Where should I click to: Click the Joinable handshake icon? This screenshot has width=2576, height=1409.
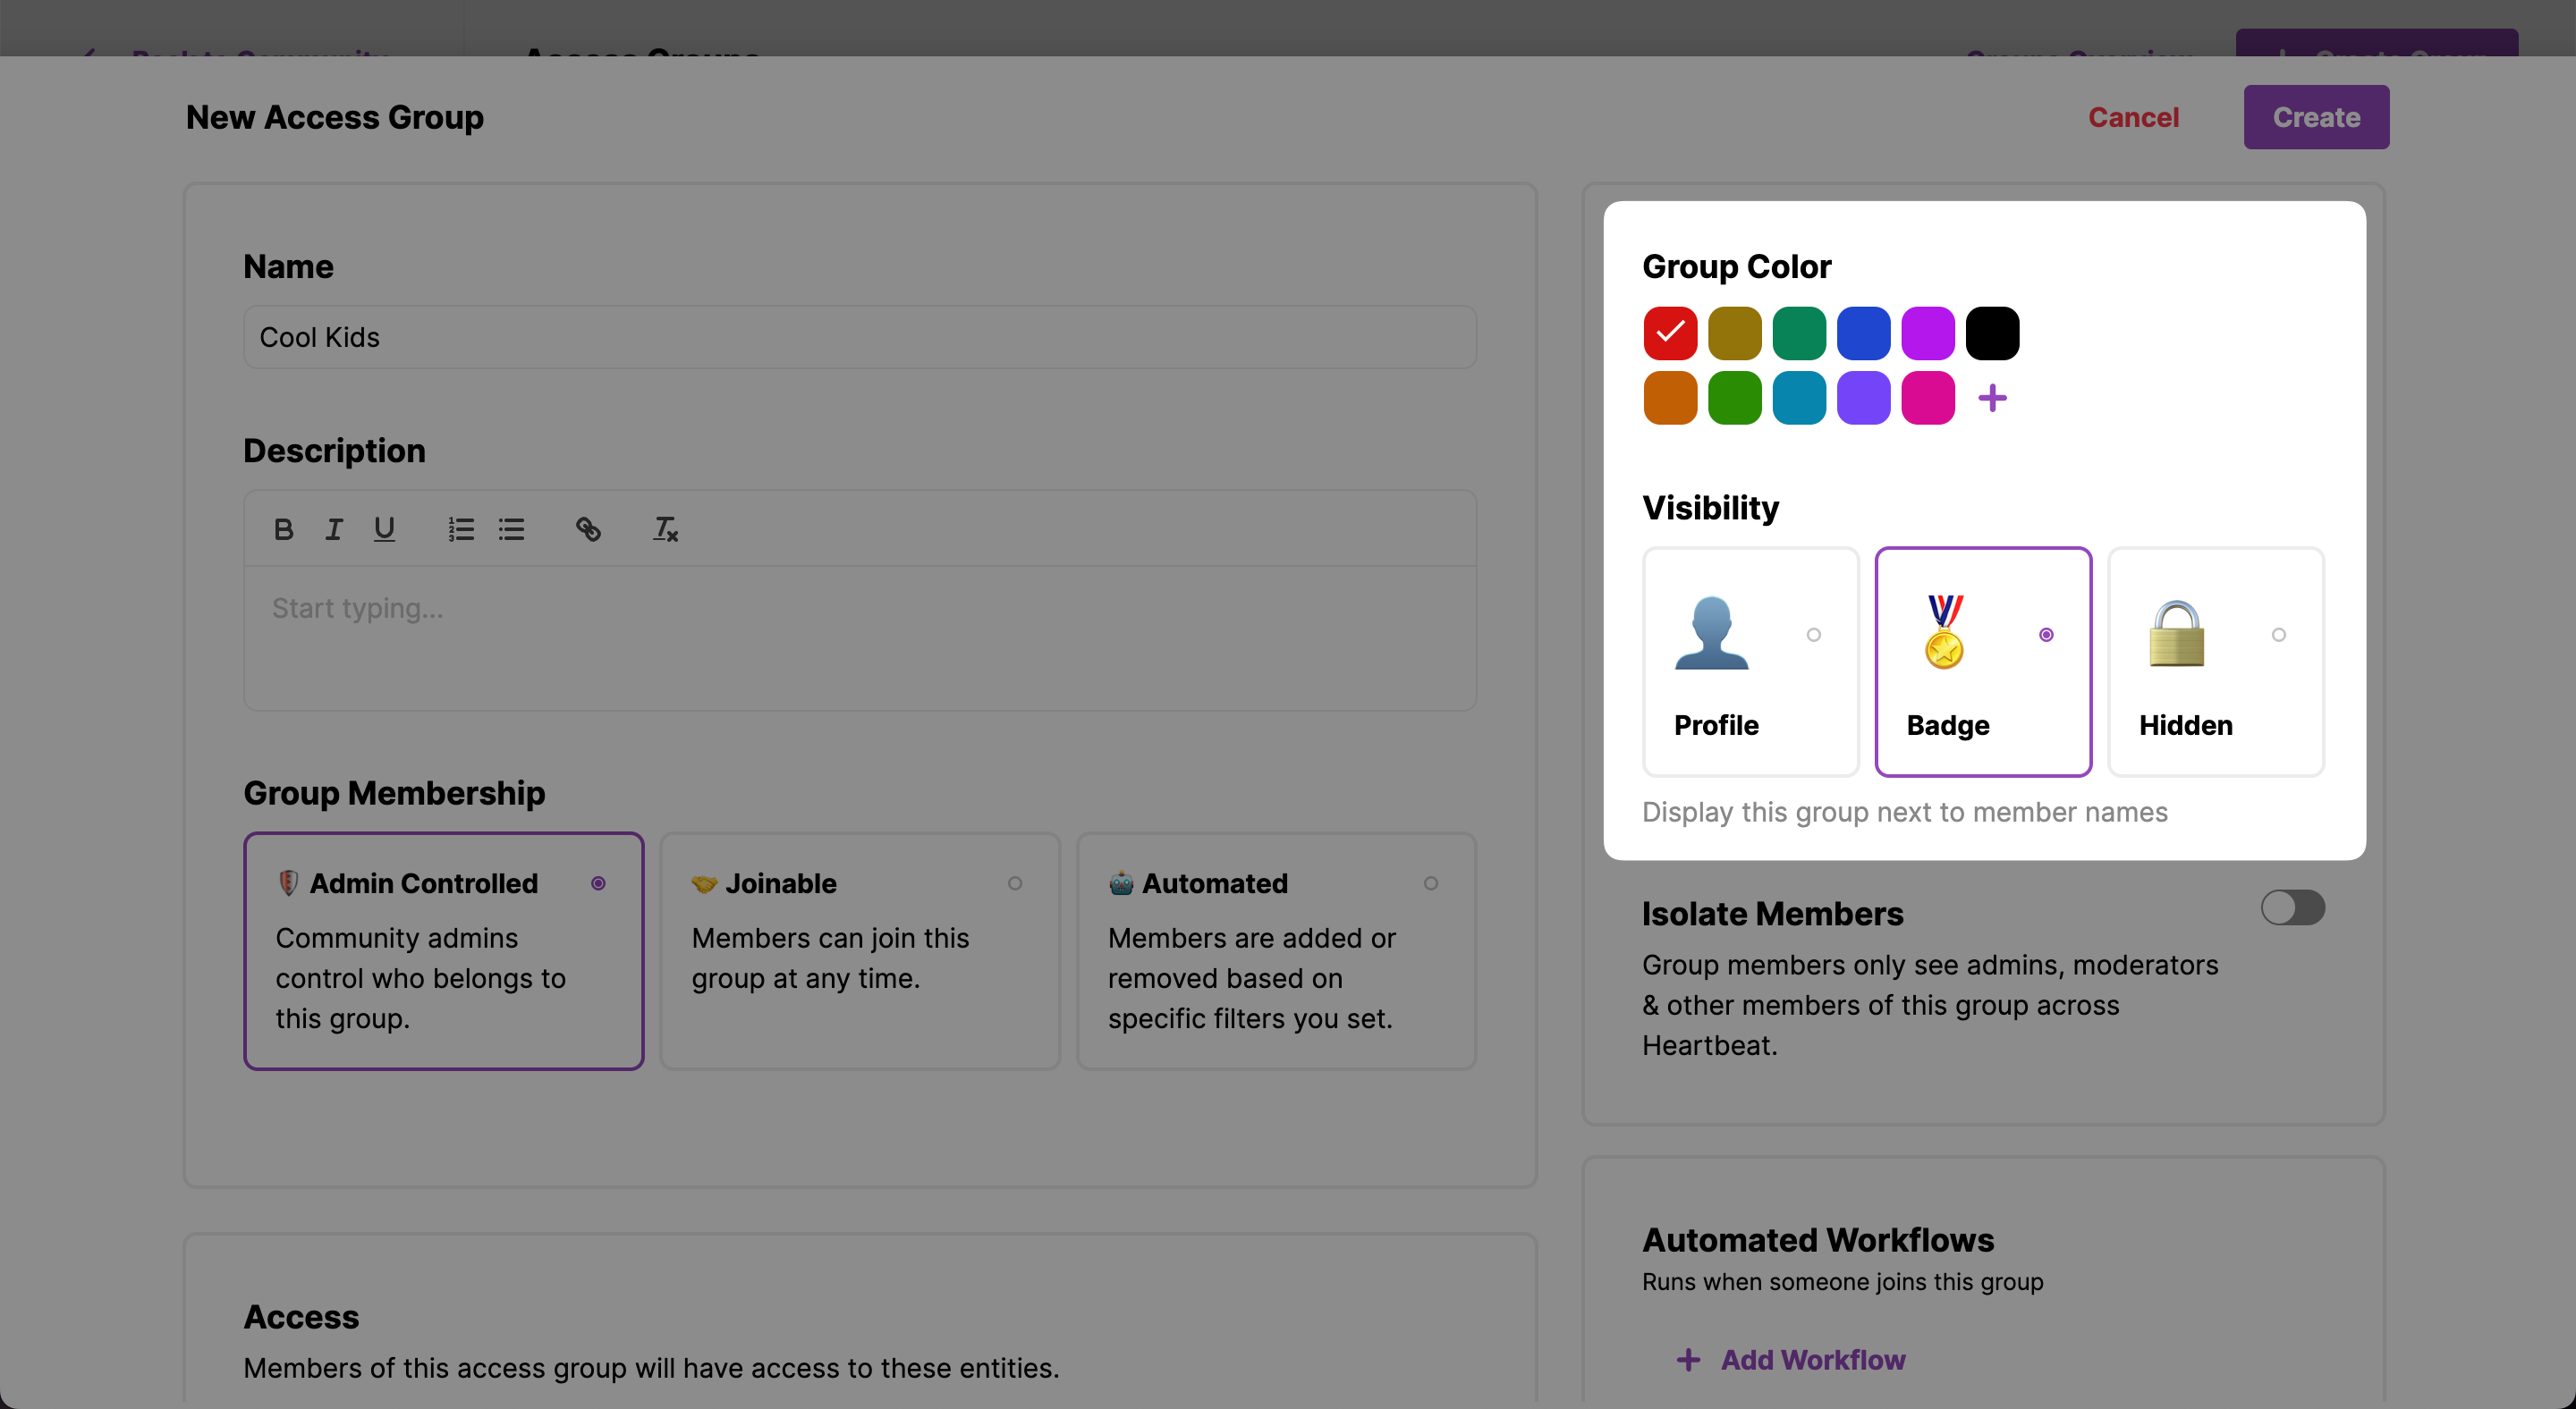pyautogui.click(x=704, y=883)
